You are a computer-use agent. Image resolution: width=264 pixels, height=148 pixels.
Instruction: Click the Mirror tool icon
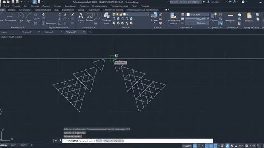pyautogui.click(x=59, y=19)
